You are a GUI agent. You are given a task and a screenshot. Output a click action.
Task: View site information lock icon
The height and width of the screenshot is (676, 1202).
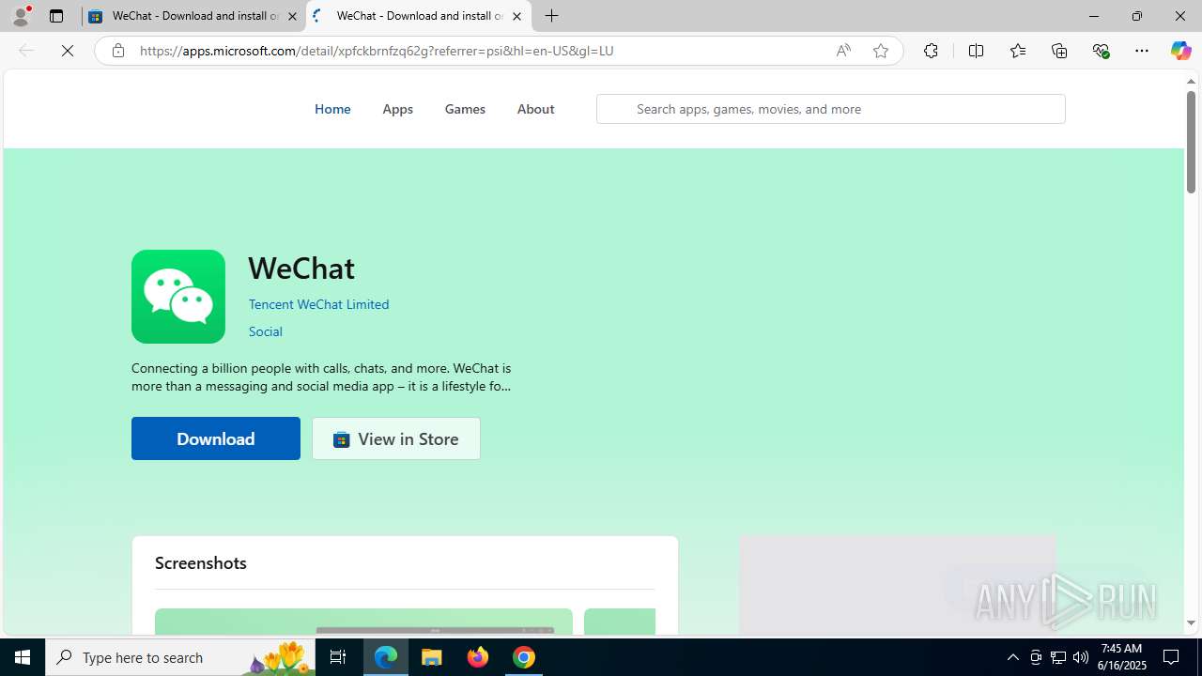tap(117, 51)
